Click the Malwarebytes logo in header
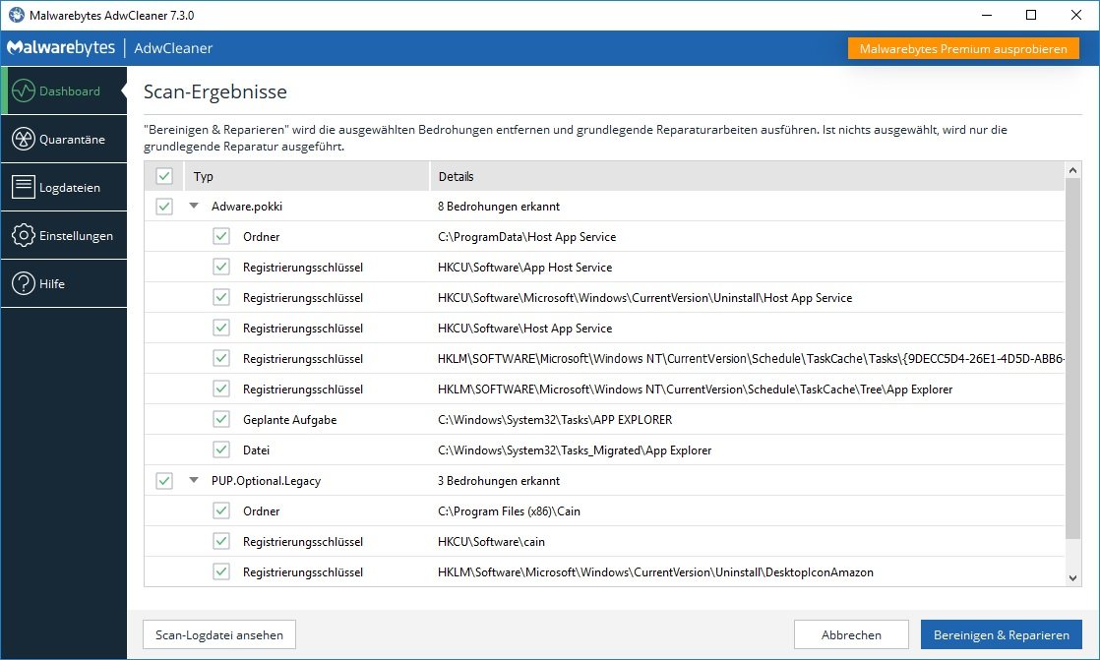The width and height of the screenshot is (1100, 660). pyautogui.click(x=61, y=48)
